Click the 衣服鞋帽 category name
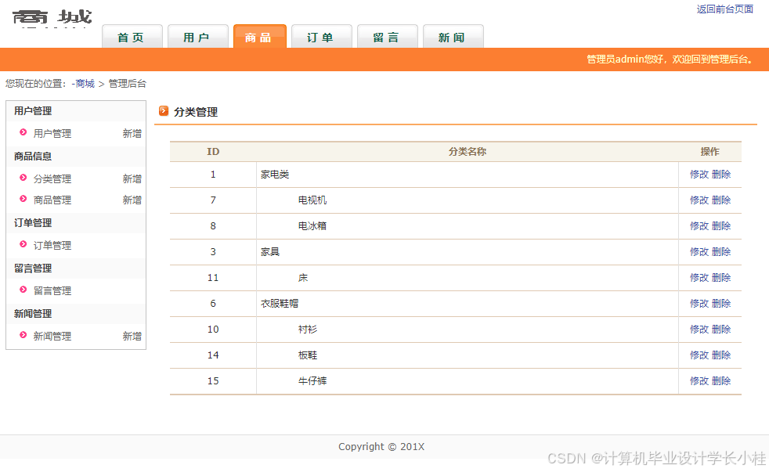This screenshot has height=472, width=769. (280, 304)
